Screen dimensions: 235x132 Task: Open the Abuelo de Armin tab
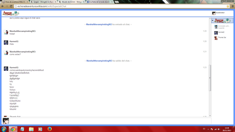(x=72, y=2)
